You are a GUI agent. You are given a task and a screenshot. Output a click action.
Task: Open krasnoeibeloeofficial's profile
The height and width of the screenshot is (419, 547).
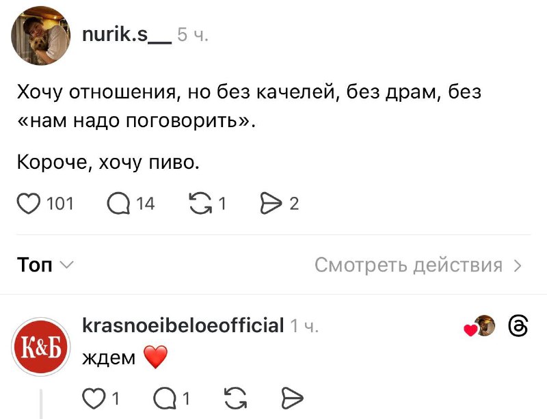pyautogui.click(x=183, y=326)
